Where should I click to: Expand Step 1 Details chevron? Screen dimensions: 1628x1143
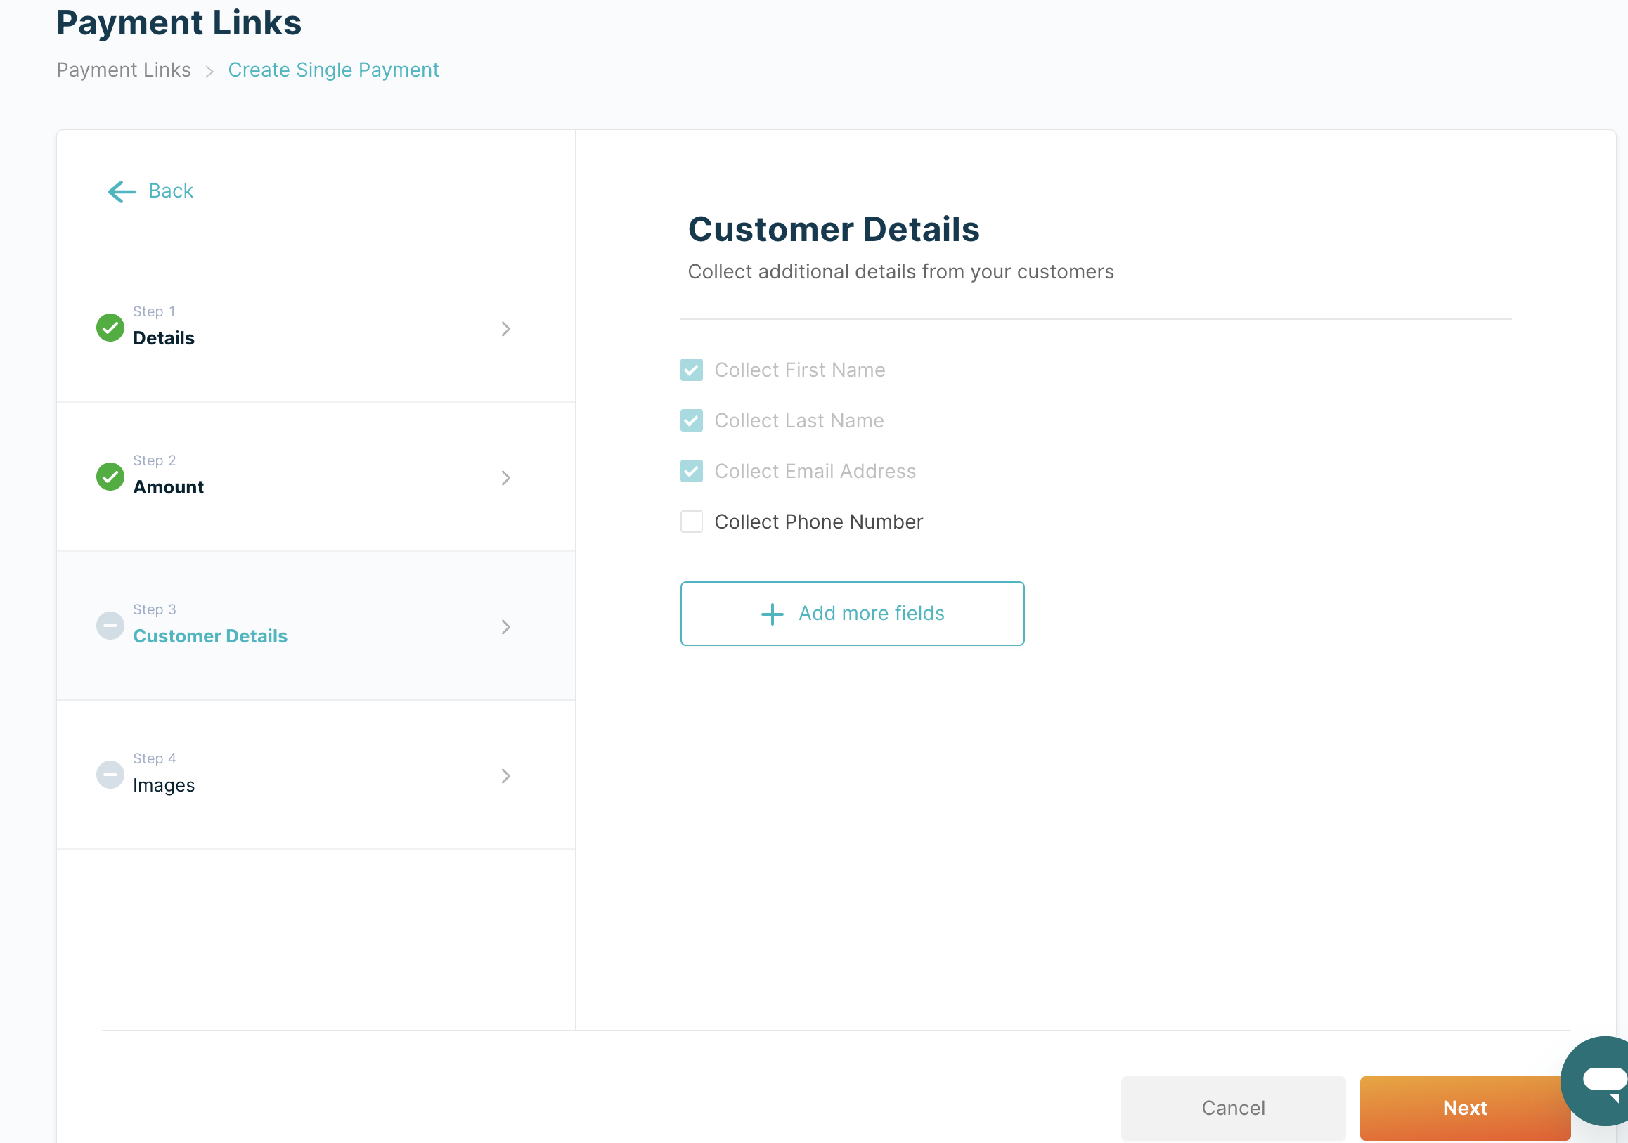(x=505, y=329)
